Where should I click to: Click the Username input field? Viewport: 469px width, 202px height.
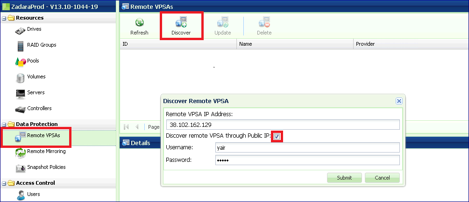pyautogui.click(x=307, y=147)
